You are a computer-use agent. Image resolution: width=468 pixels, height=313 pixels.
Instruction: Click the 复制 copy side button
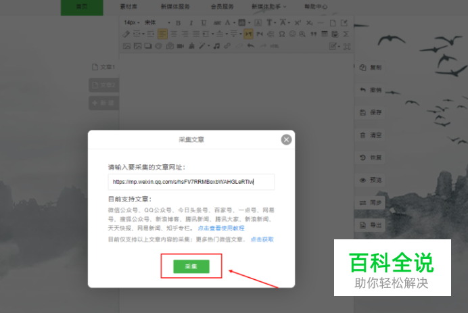pos(370,68)
